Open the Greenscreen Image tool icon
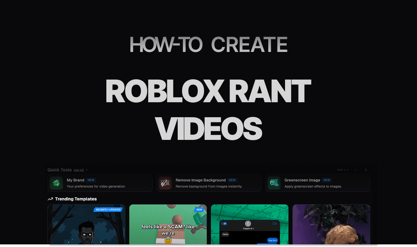Image resolution: width=417 pixels, height=247 pixels. click(274, 183)
